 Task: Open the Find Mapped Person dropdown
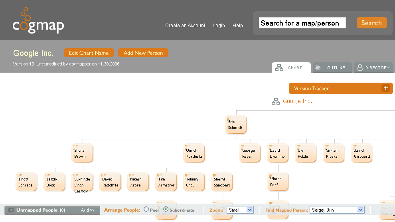[337, 210]
